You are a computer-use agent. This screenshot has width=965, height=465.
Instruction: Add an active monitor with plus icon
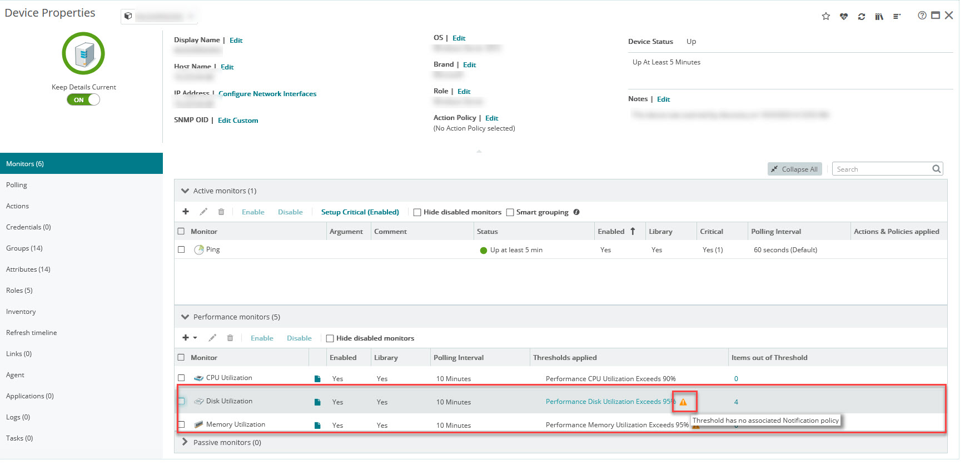click(x=186, y=212)
